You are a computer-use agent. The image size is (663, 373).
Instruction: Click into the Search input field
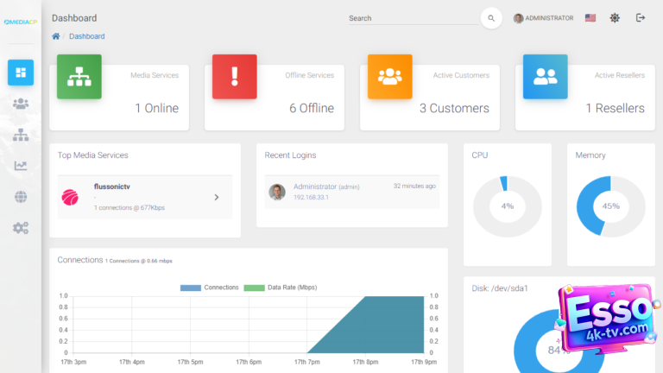point(410,18)
